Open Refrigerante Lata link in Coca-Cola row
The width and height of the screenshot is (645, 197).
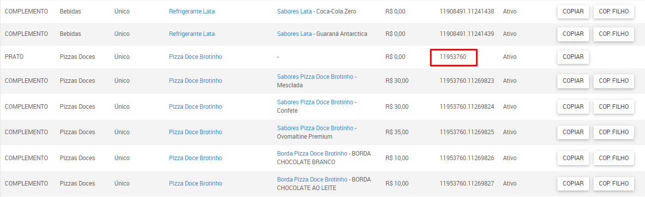[x=191, y=11]
